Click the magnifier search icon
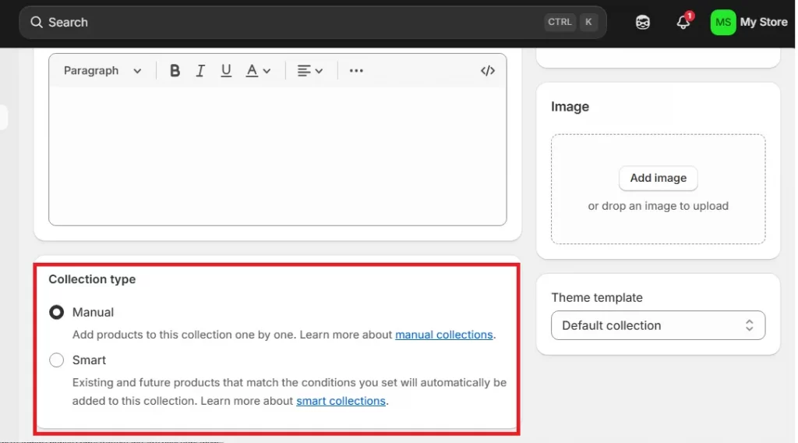Image resolution: width=798 pixels, height=443 pixels. [36, 23]
